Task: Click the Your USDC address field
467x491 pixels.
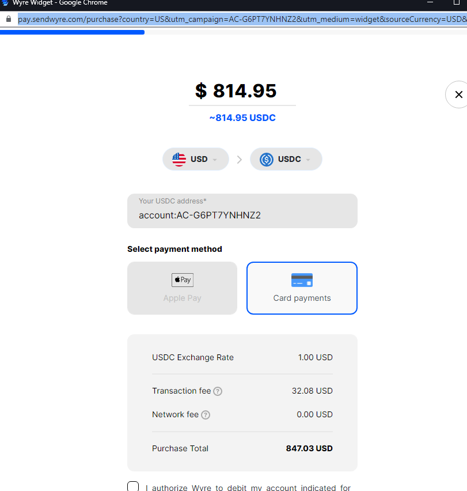Action: [x=242, y=211]
